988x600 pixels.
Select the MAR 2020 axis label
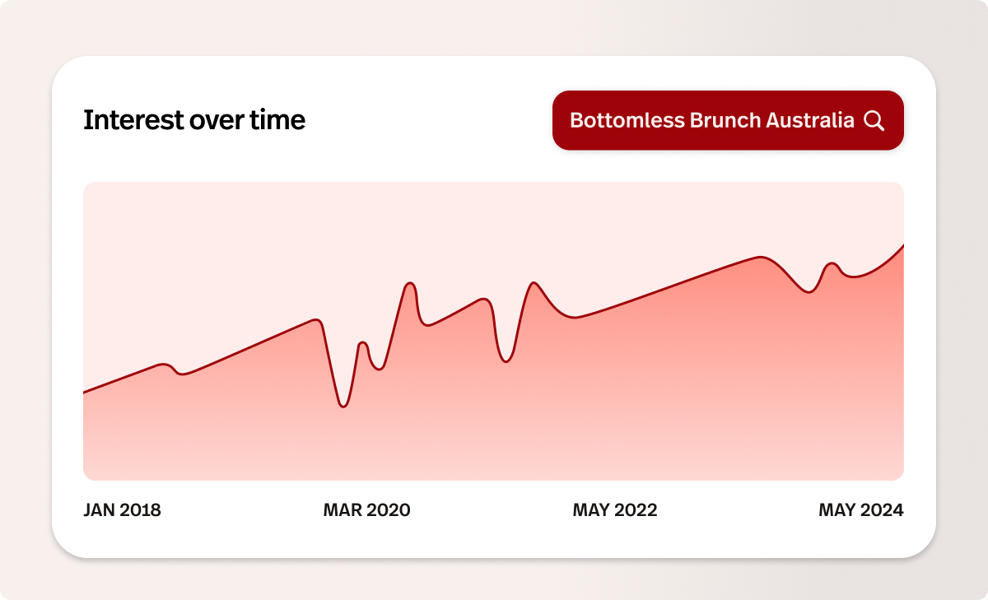pos(366,510)
